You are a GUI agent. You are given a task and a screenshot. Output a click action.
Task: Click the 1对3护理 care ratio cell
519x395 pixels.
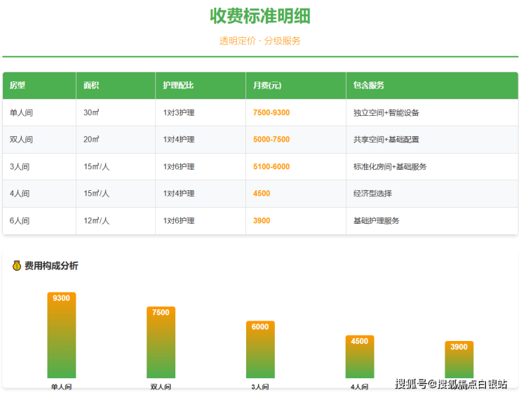tap(179, 113)
